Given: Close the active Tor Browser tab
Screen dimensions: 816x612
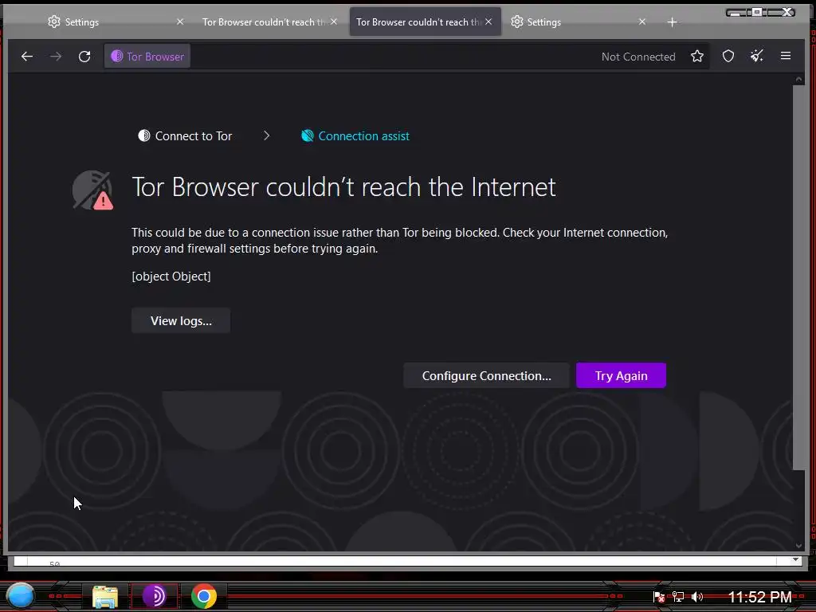Looking at the screenshot, I should click(x=488, y=22).
